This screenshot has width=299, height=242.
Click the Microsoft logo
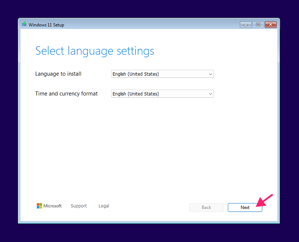pyautogui.click(x=49, y=206)
